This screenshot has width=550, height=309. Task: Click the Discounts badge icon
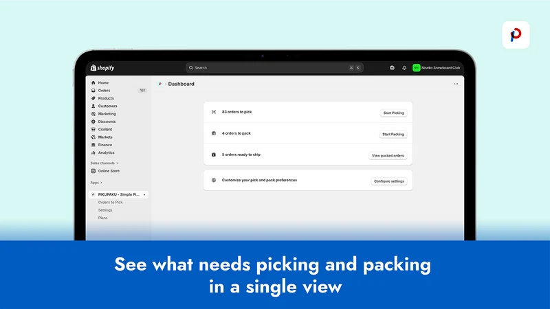[x=93, y=122]
